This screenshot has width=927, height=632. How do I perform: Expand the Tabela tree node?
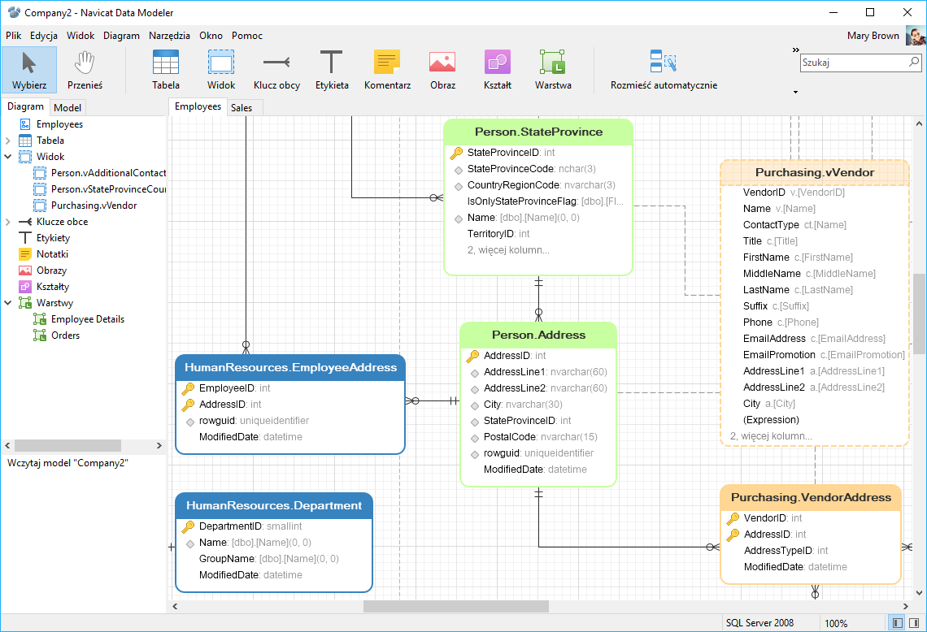[7, 140]
